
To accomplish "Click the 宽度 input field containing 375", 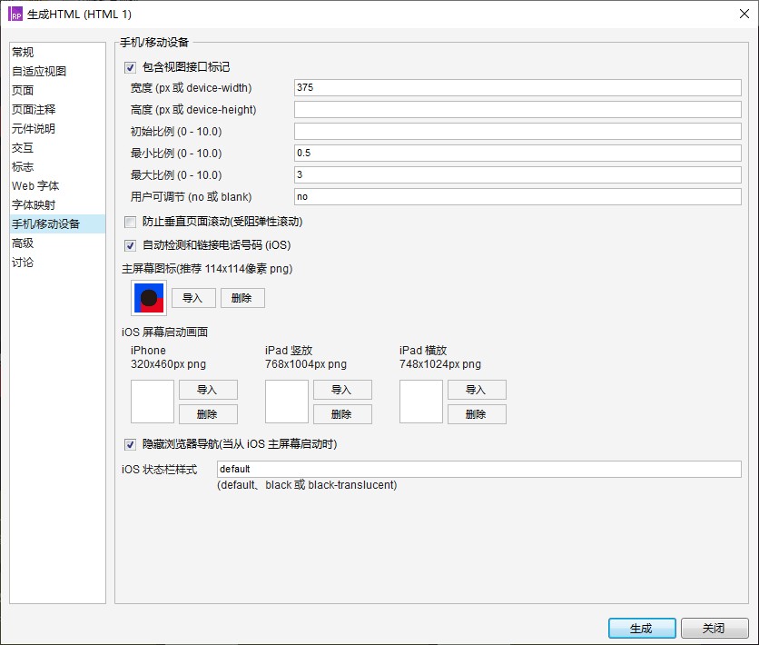I will click(x=517, y=87).
